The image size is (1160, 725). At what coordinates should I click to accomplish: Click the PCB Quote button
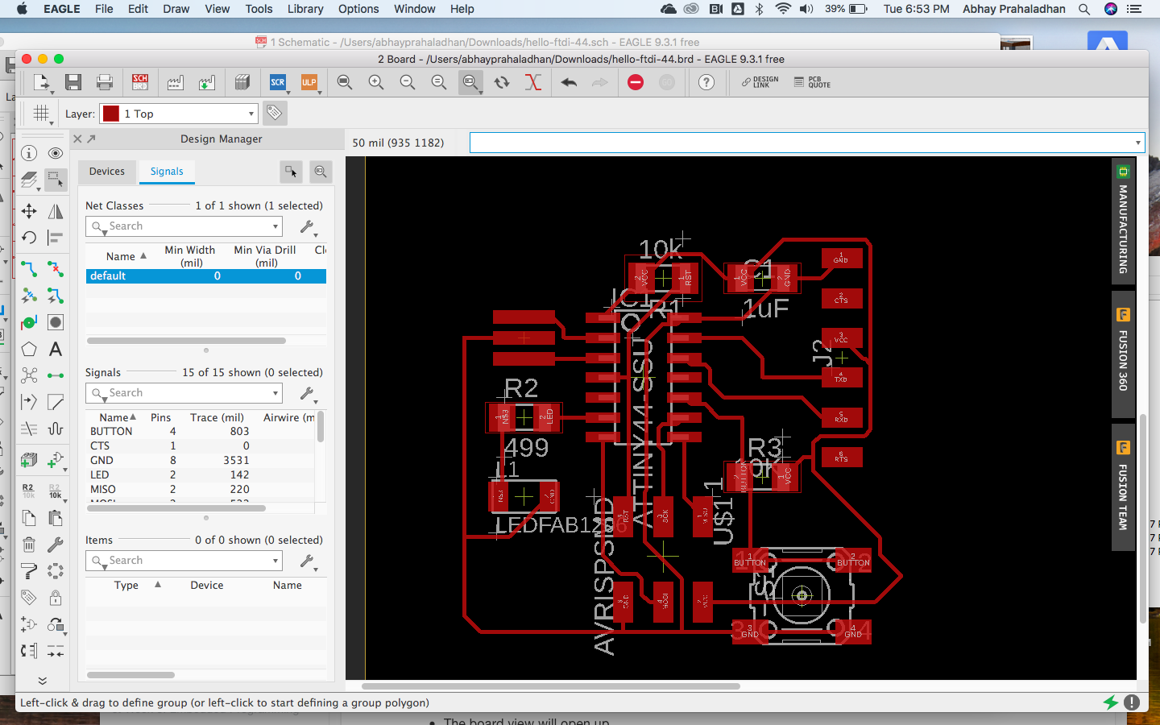[x=812, y=82]
